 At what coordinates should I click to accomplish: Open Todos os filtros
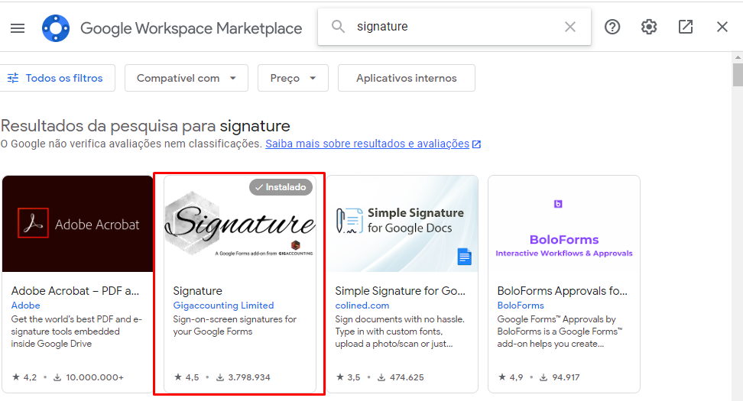click(x=56, y=78)
